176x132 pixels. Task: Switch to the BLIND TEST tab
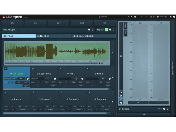[x=53, y=36]
